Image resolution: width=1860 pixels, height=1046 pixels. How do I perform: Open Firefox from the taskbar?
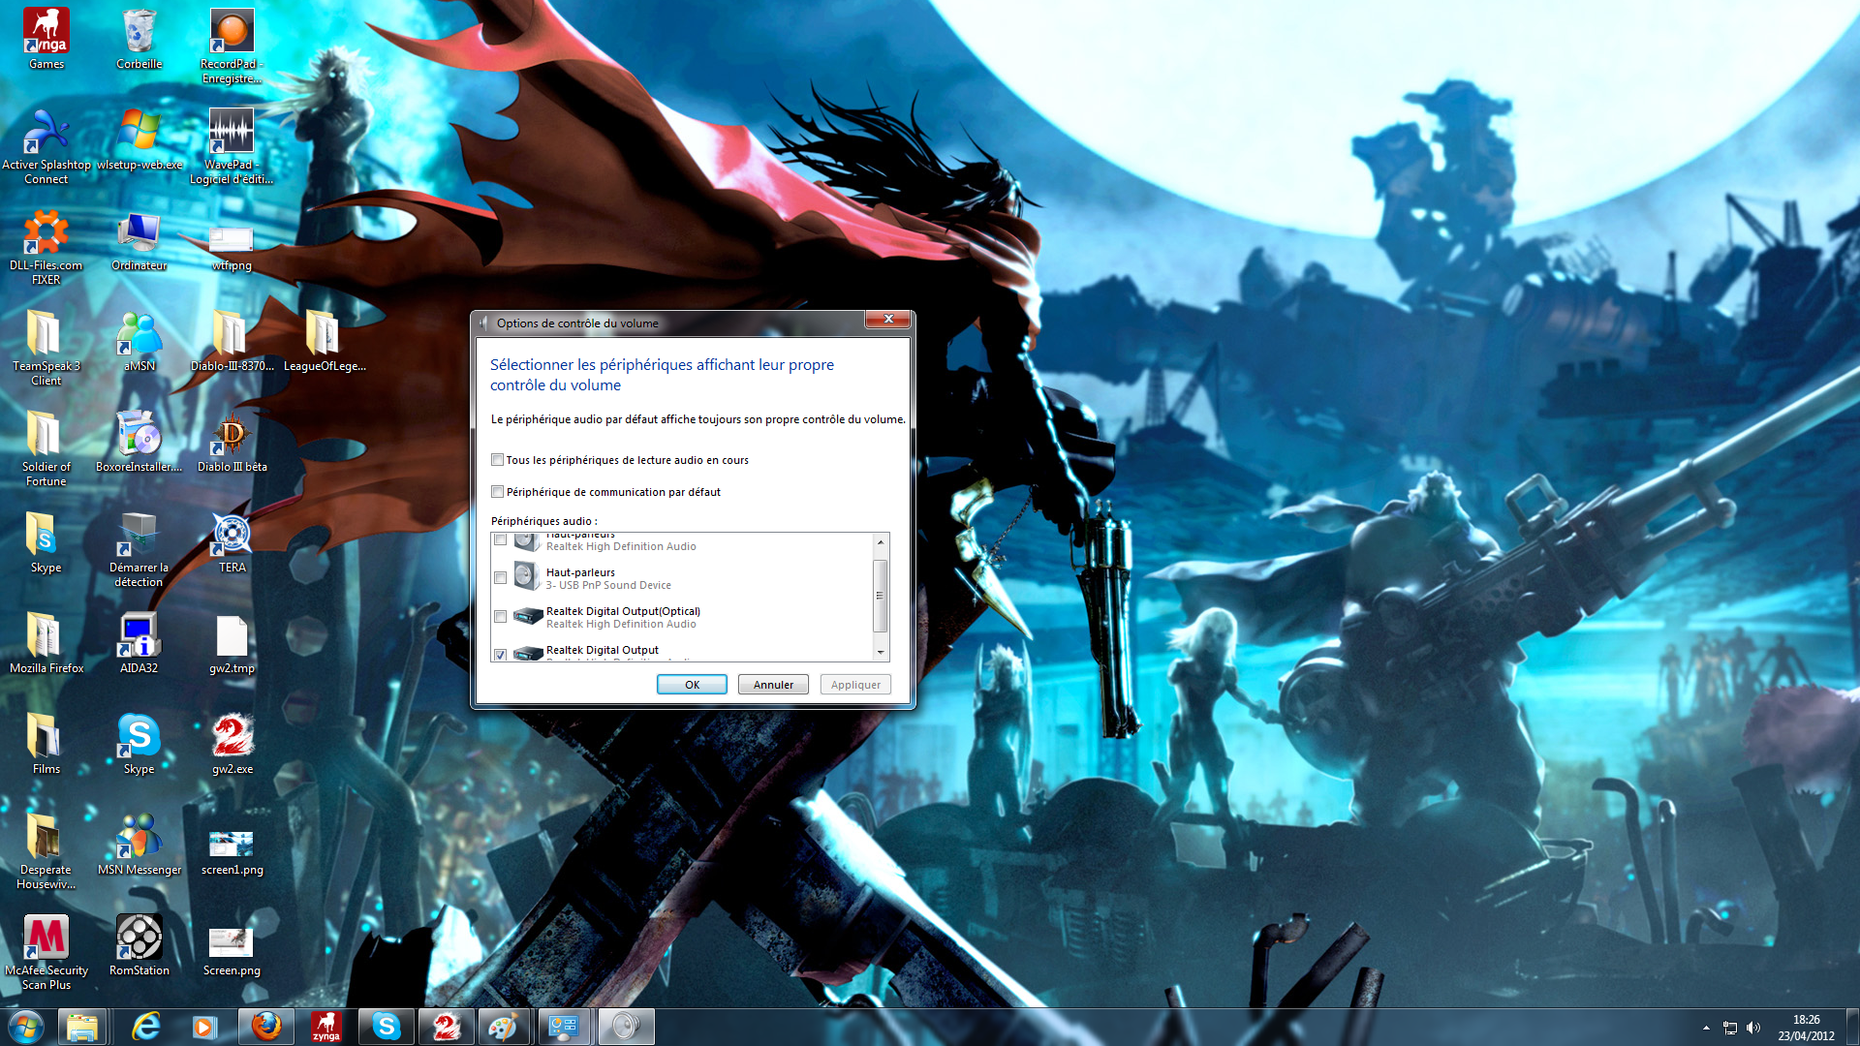pyautogui.click(x=265, y=1027)
